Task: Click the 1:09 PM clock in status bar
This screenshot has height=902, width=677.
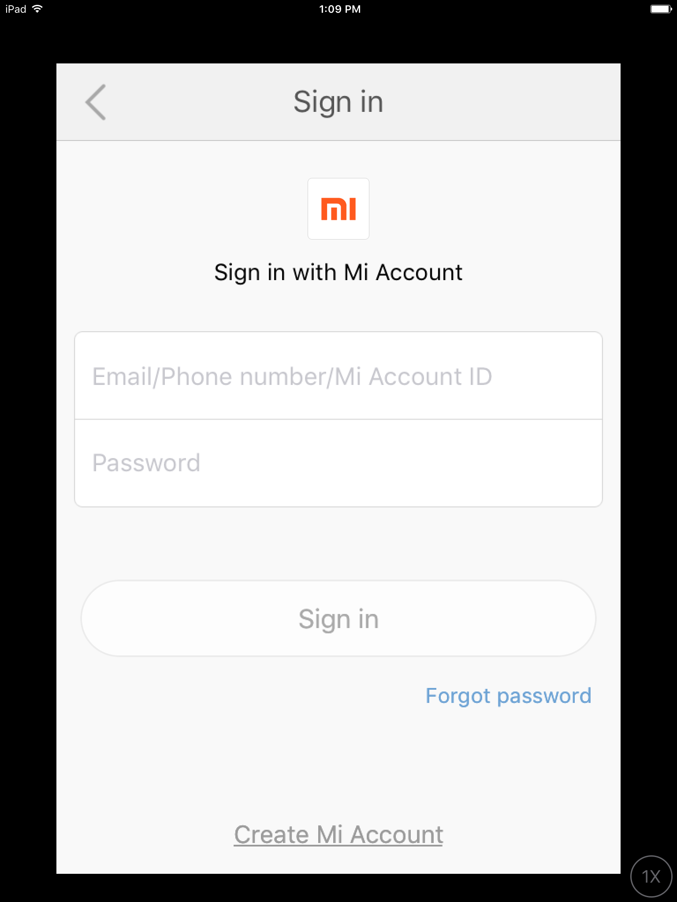Action: point(340,9)
